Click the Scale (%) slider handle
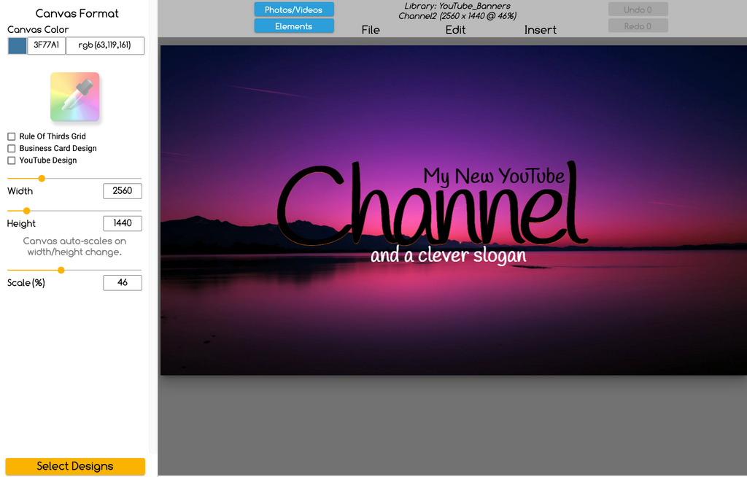 point(61,270)
